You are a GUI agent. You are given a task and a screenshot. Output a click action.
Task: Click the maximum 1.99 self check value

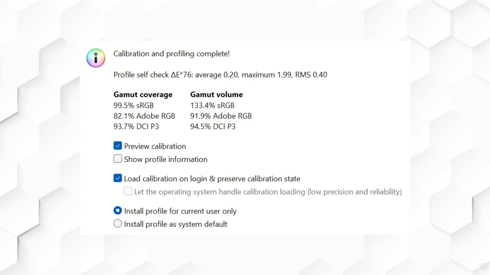[x=266, y=75]
